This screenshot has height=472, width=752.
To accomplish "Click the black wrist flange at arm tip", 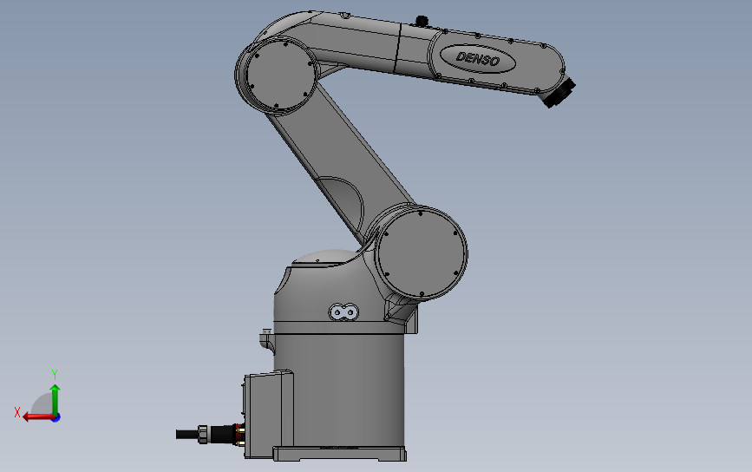I will point(560,92).
